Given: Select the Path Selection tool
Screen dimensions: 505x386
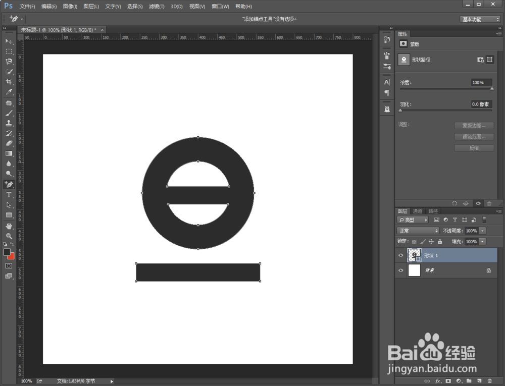Looking at the screenshot, I should [x=9, y=205].
